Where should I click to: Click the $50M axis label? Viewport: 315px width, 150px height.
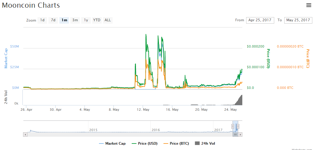(14, 46)
